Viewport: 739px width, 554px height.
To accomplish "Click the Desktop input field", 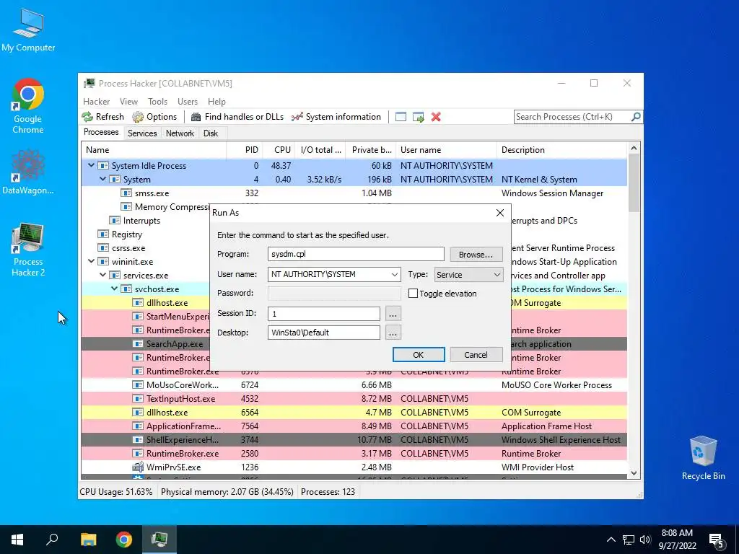I will click(324, 333).
